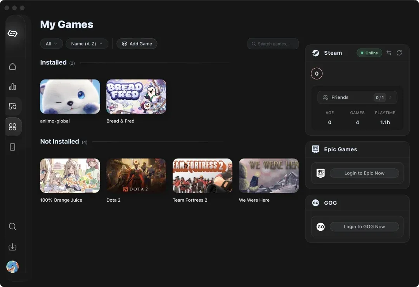The width and height of the screenshot is (419, 287).
Task: Open game search controller icon in sidebar
Action: point(12,106)
